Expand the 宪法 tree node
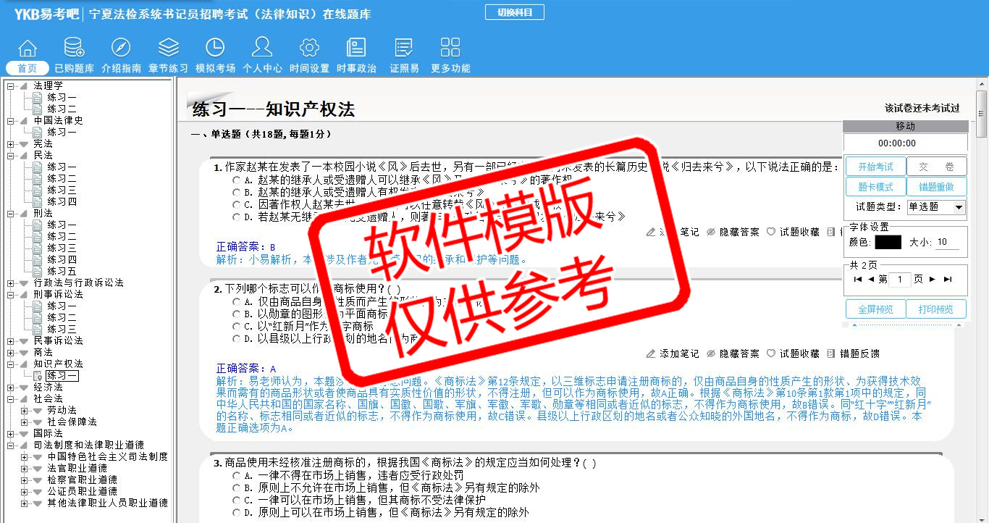This screenshot has width=989, height=523. coord(11,144)
